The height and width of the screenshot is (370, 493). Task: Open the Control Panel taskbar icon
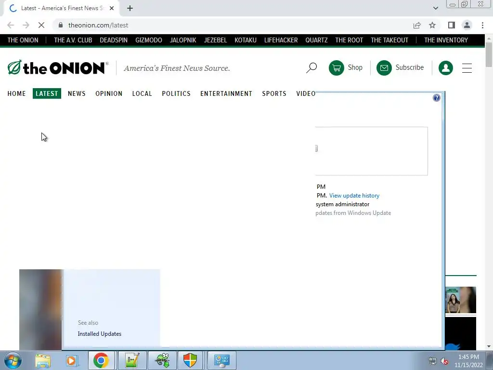click(222, 360)
